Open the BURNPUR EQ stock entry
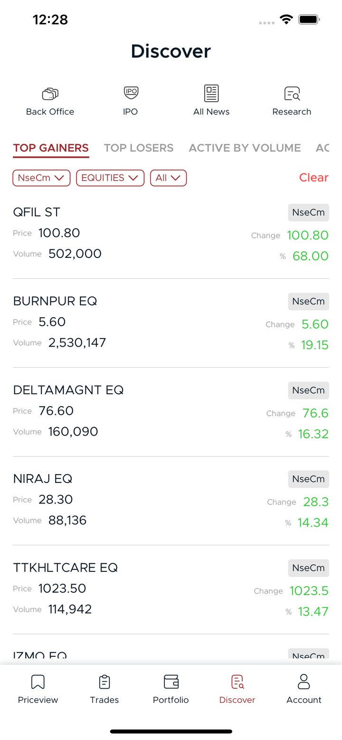This screenshot has height=740, width=342. (142, 323)
